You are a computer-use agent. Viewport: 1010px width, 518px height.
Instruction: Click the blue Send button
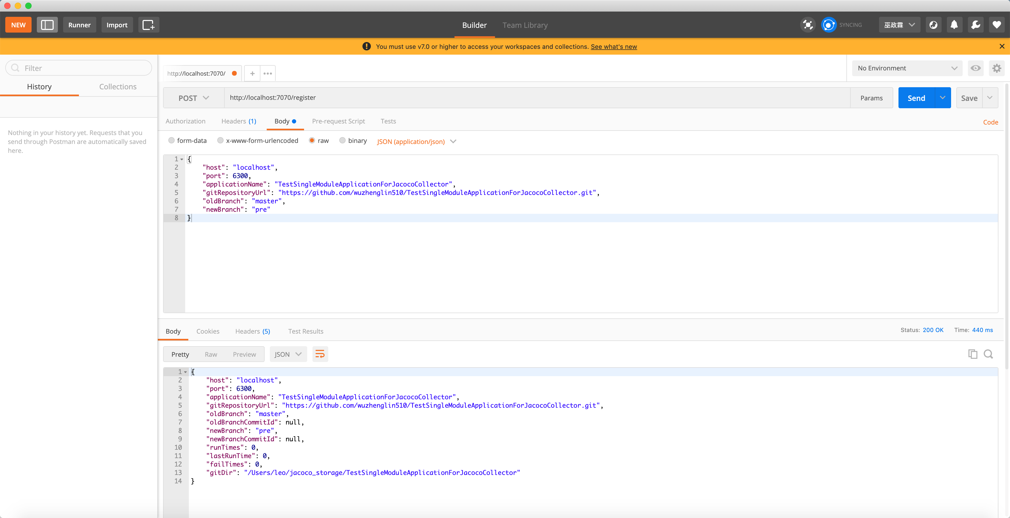point(916,98)
